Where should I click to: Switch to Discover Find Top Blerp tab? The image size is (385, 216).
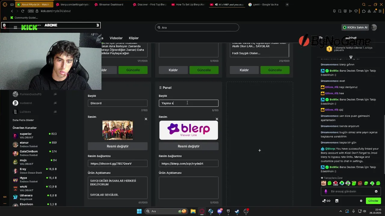pos(149,4)
